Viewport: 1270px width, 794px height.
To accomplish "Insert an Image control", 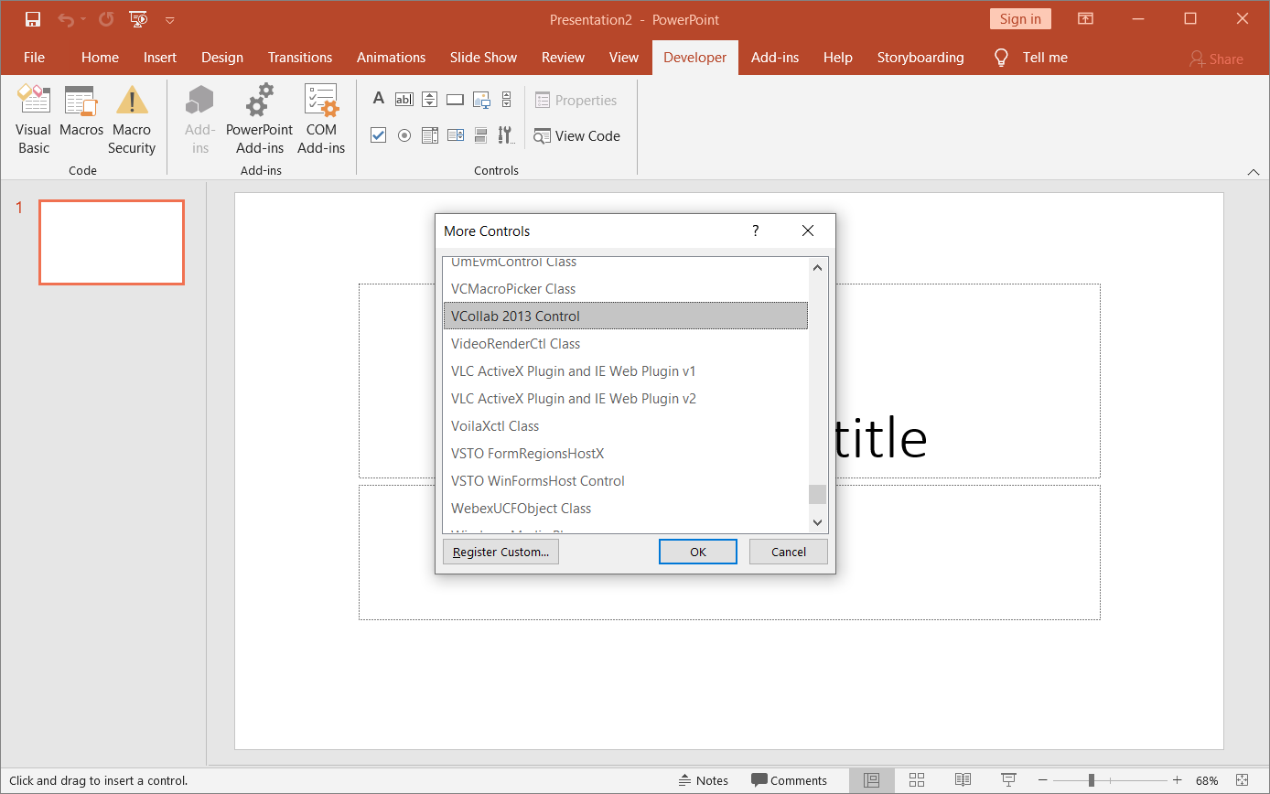I will (481, 100).
